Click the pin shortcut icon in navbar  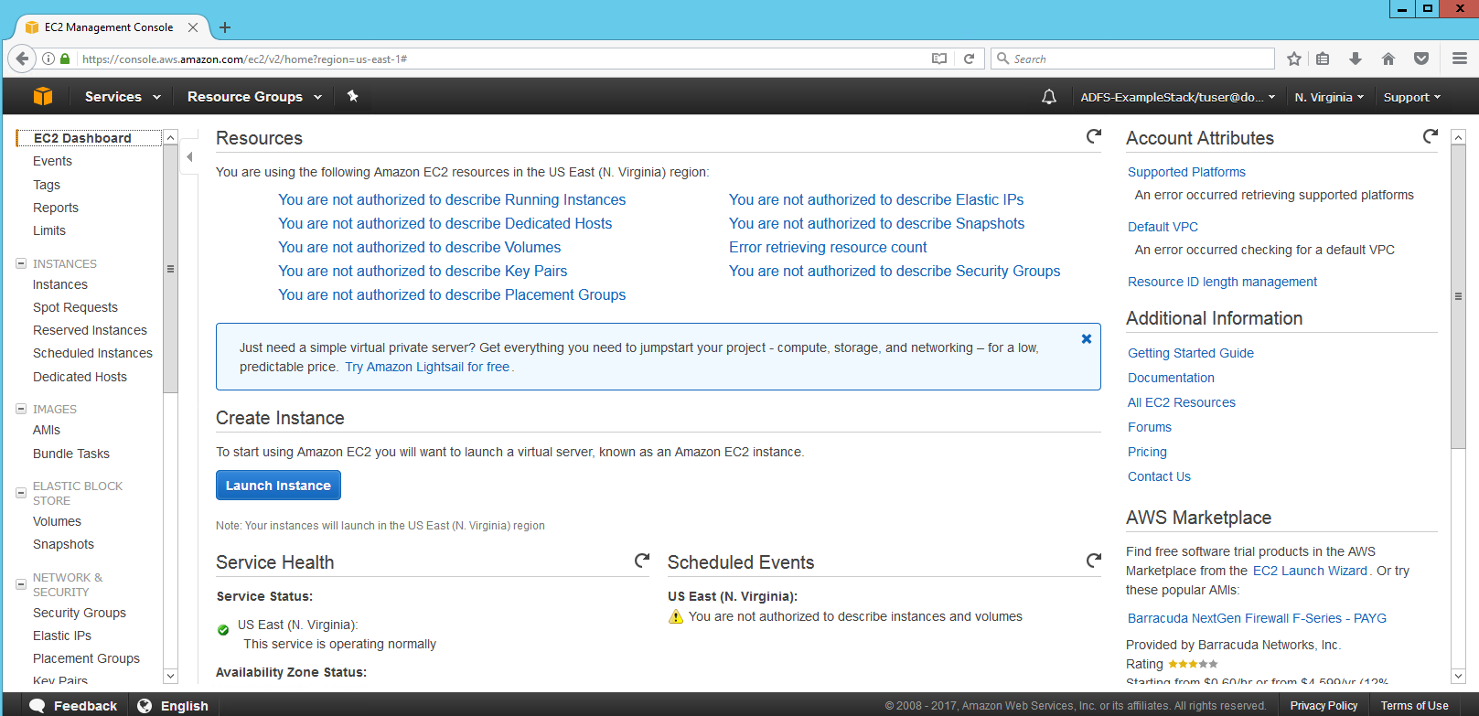pyautogui.click(x=352, y=96)
